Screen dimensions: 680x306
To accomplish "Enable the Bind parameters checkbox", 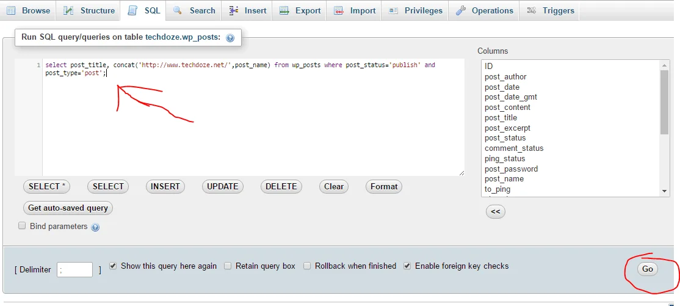I will [22, 226].
